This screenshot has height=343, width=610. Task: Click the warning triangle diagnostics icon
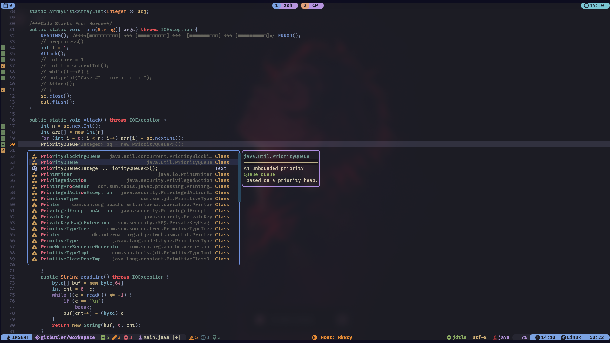pos(192,337)
